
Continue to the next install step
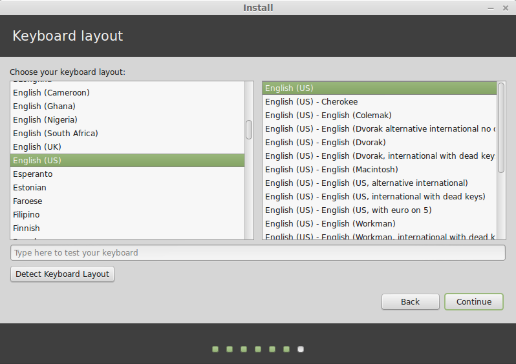coord(474,301)
